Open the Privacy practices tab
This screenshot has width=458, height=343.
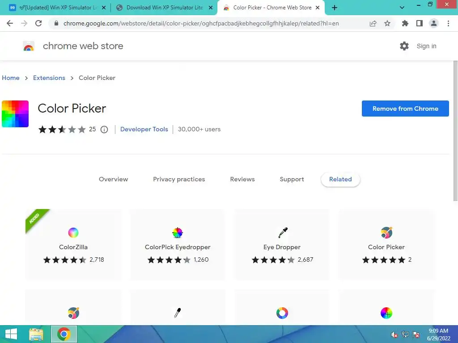point(179,179)
